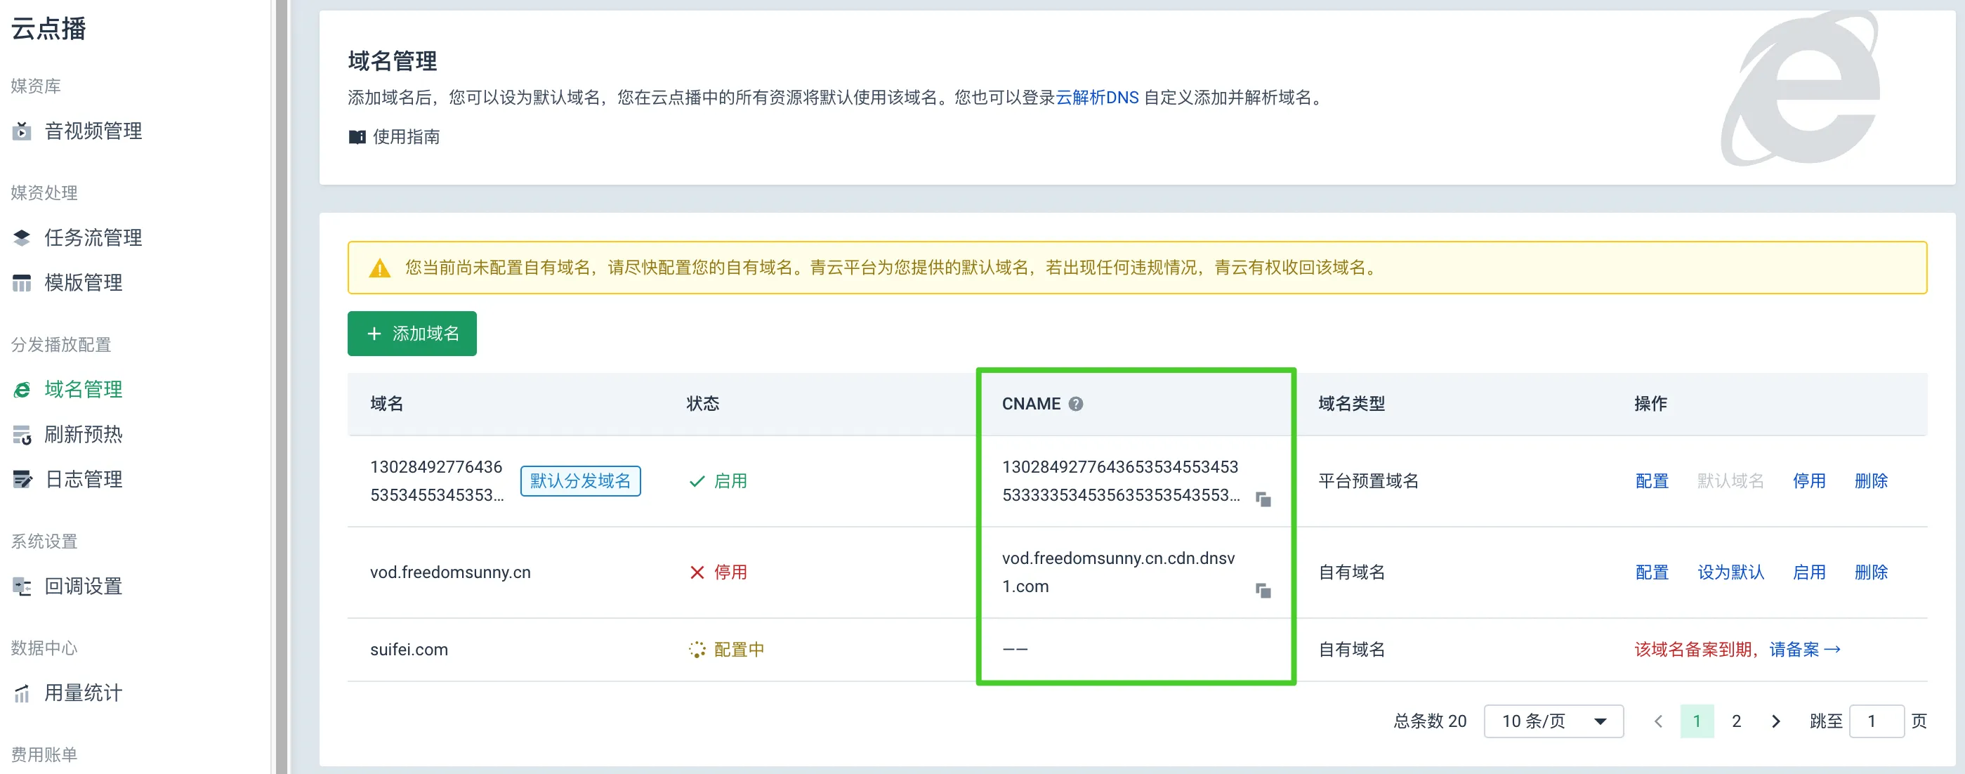The image size is (1965, 774).
Task: Click the suifei.com domain cell
Action: pyautogui.click(x=409, y=650)
